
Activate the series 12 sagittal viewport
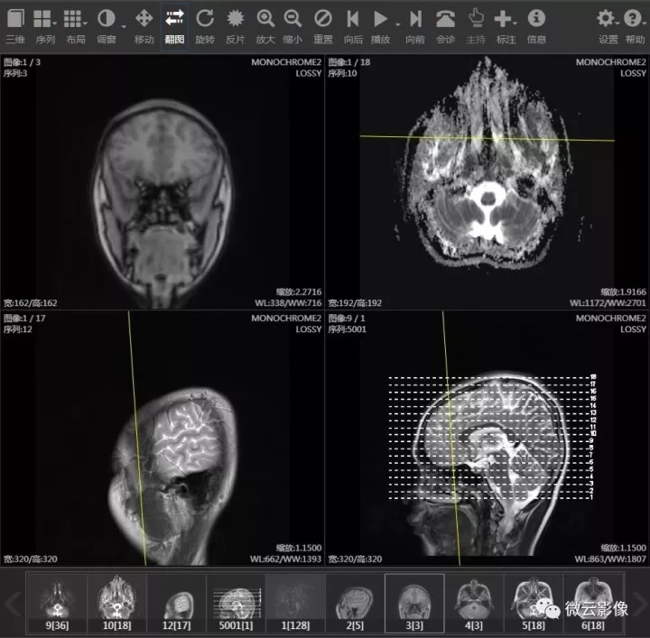pyautogui.click(x=162, y=438)
